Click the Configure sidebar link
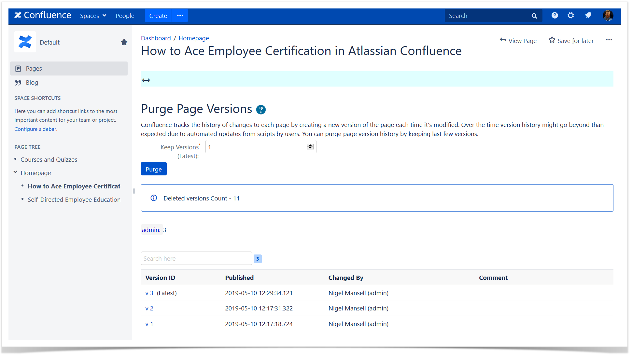 pyautogui.click(x=35, y=129)
